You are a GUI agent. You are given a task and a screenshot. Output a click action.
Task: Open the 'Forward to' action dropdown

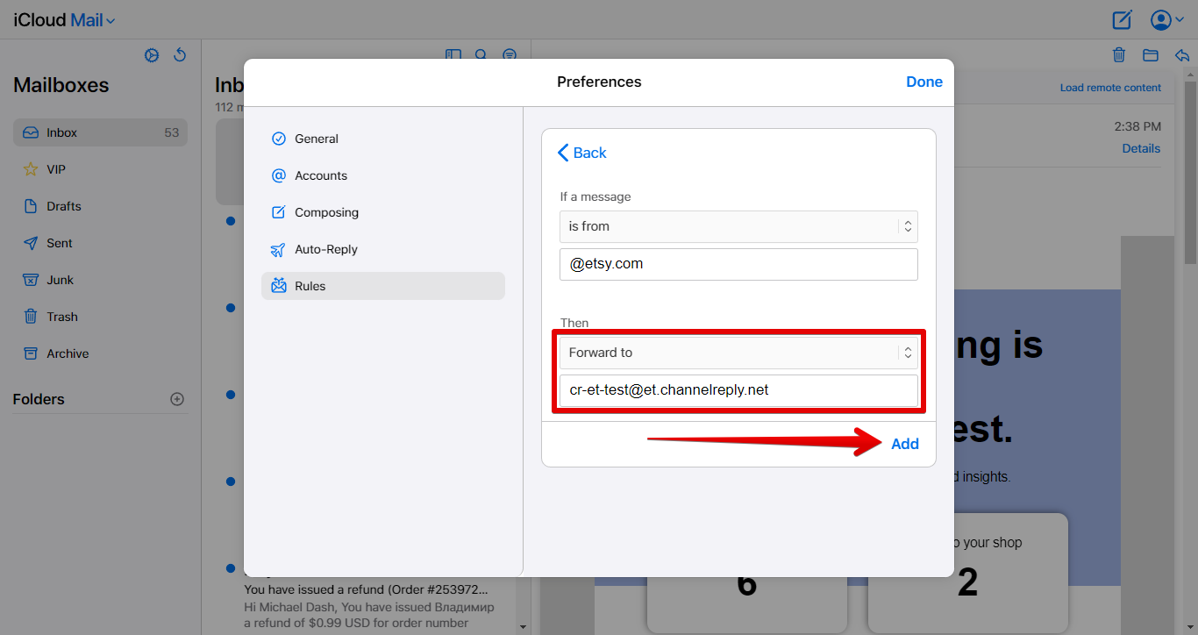point(738,353)
